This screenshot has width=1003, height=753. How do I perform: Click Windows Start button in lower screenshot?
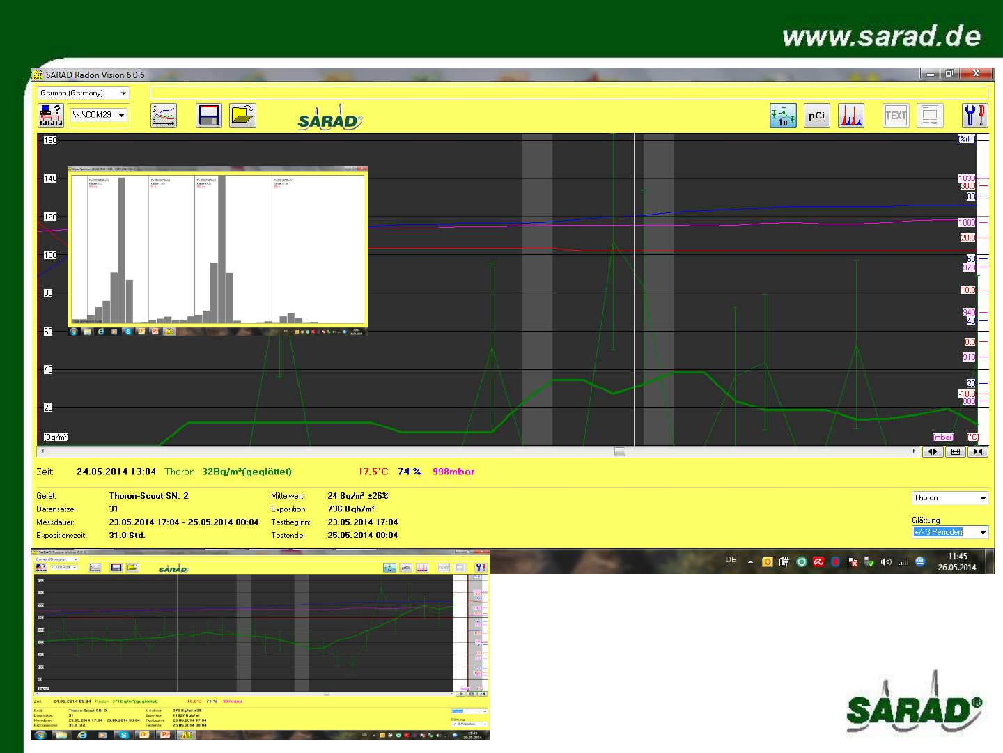(40, 735)
